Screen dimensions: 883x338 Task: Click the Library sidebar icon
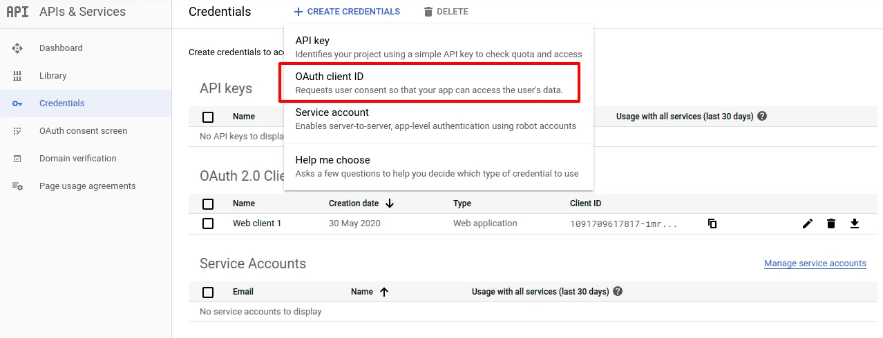tap(17, 76)
